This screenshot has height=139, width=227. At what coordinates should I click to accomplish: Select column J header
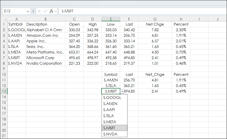[217, 19]
